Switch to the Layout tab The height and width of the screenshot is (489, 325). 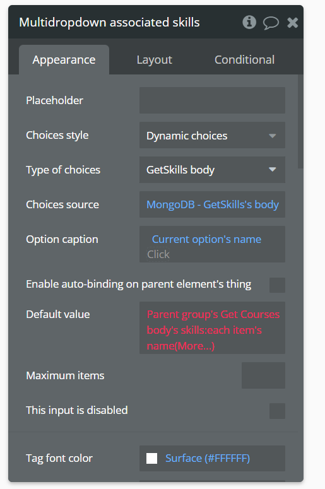[155, 59]
